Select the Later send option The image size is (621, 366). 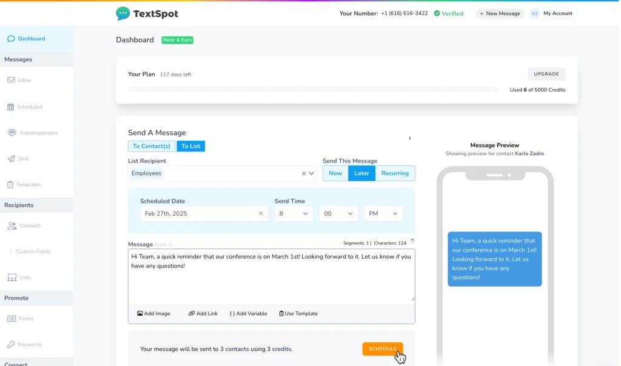(x=361, y=173)
